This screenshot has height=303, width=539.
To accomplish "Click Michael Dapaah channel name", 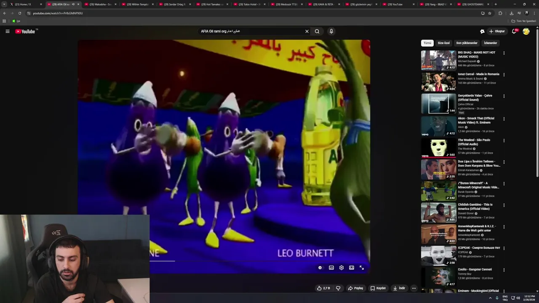I will [x=467, y=61].
